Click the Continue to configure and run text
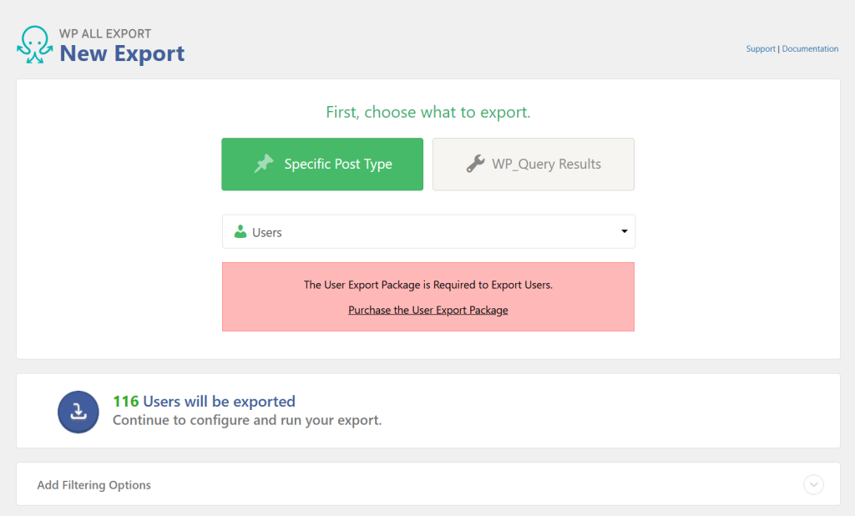This screenshot has width=855, height=516. 247,420
